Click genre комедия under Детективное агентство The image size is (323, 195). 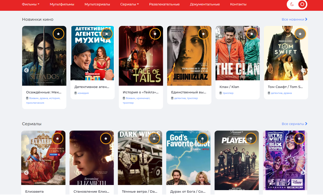[83, 93]
